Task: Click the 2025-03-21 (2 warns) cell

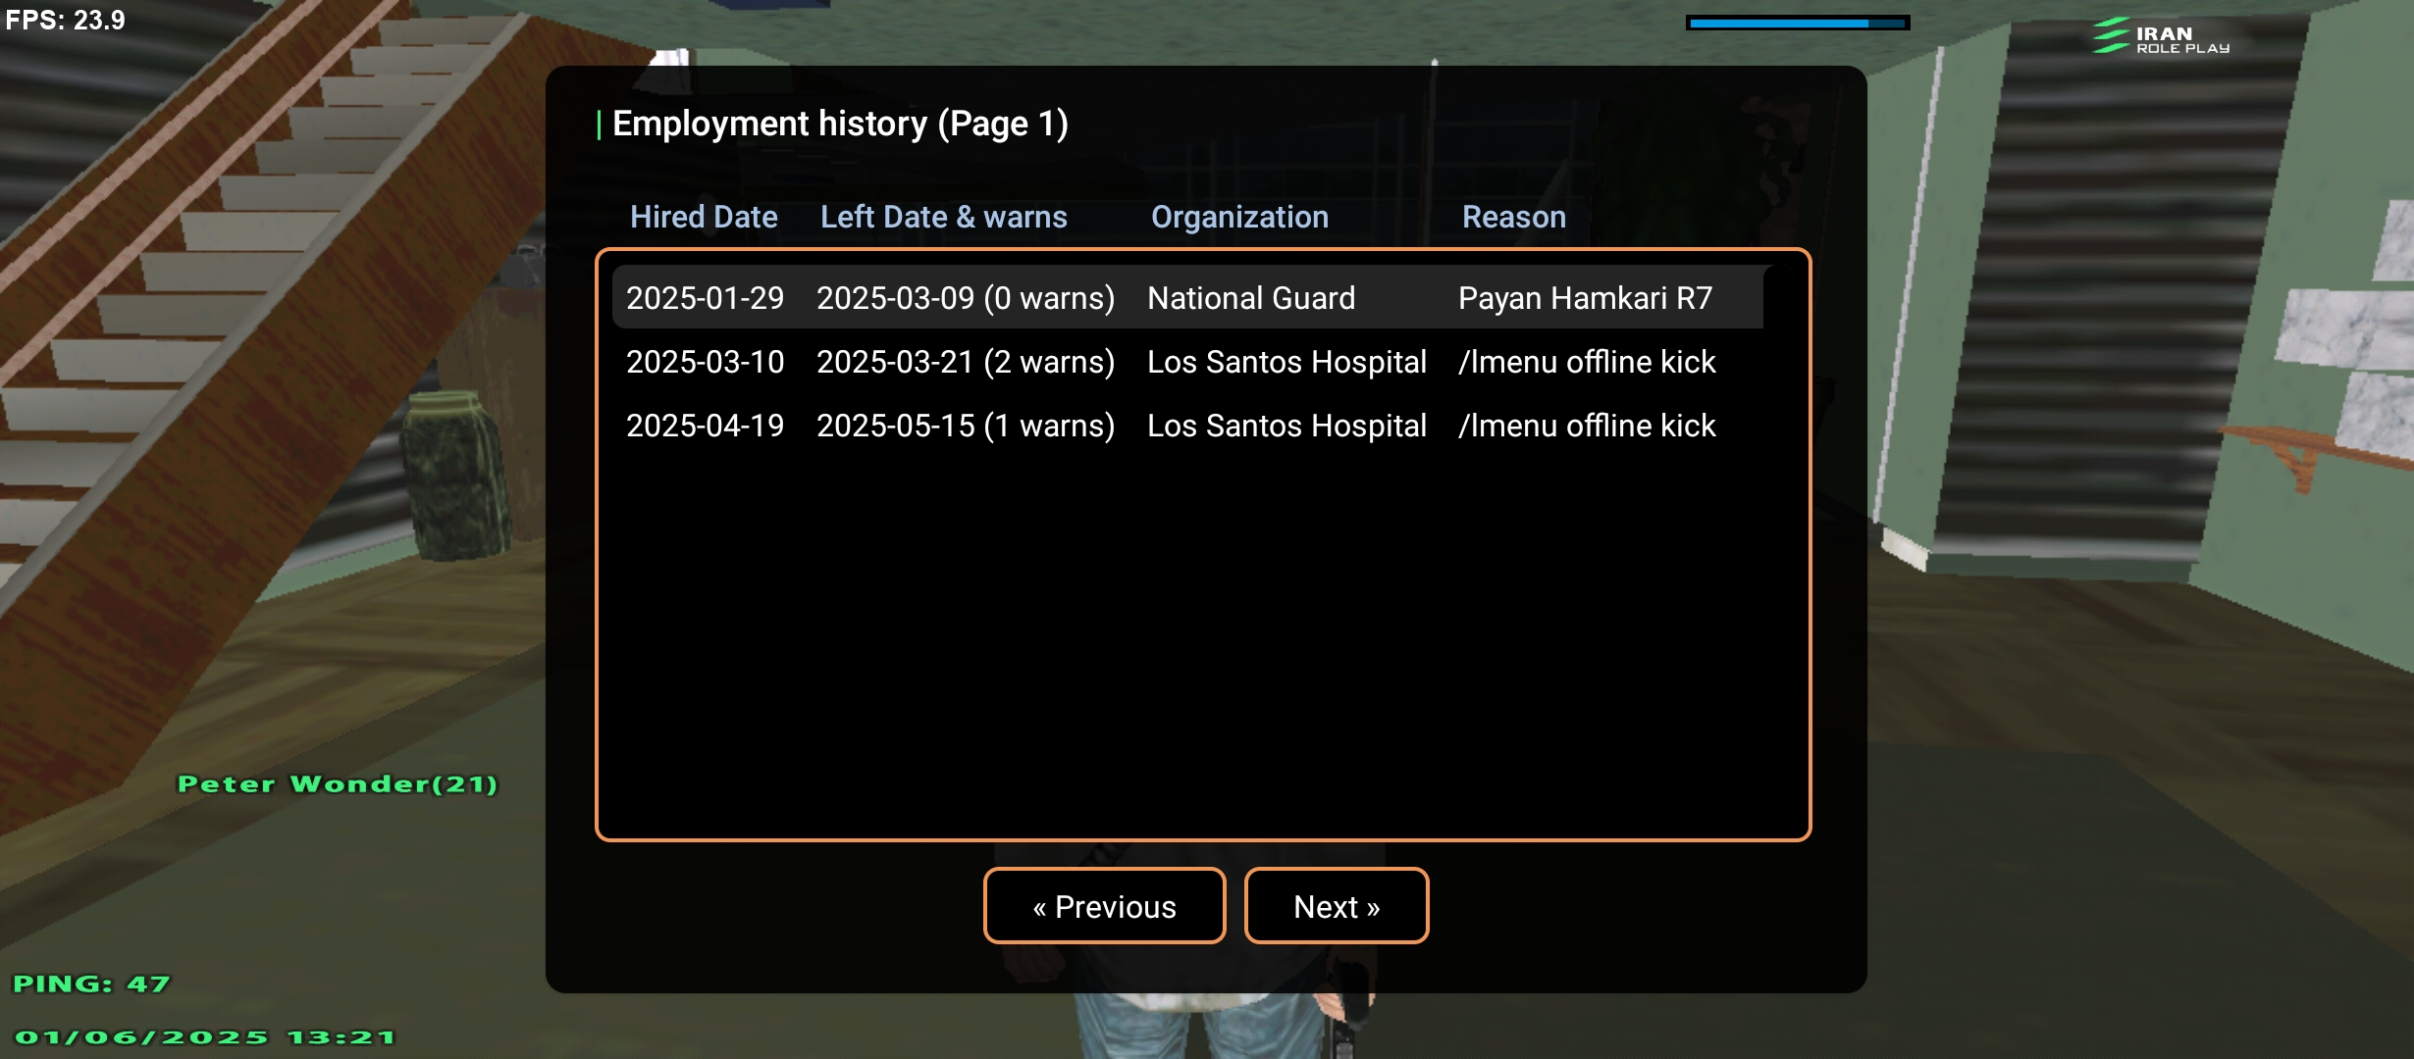Action: (966, 361)
